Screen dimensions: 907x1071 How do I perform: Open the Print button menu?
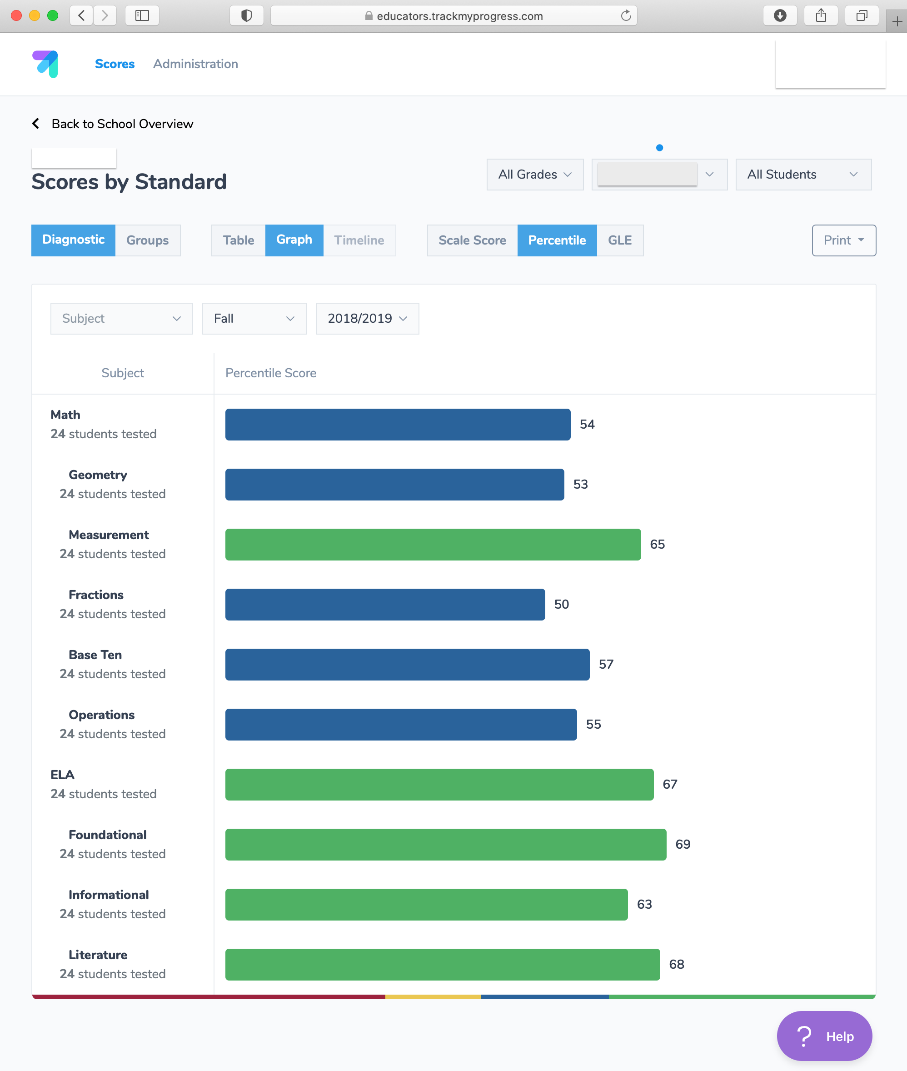point(843,240)
